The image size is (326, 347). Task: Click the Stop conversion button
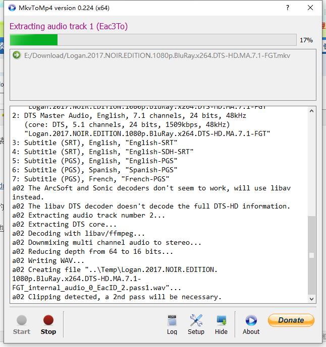(48, 325)
